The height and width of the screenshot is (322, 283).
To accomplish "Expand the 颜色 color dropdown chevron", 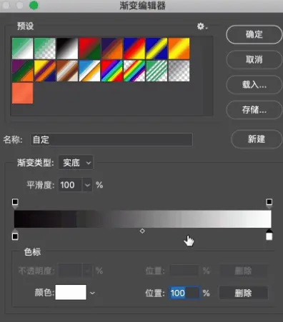I will (92, 293).
